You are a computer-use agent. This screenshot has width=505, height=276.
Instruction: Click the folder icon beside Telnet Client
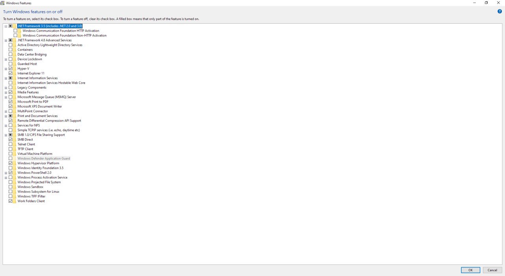[15, 144]
